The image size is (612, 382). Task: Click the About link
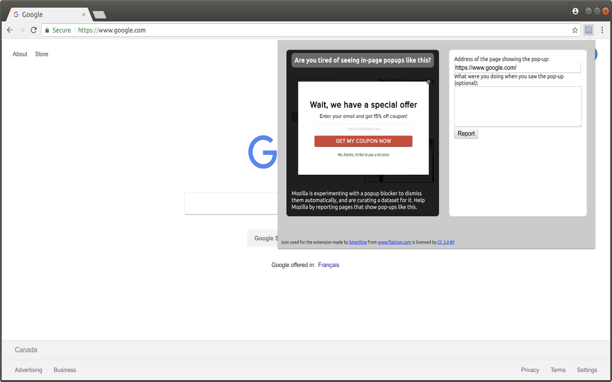coord(20,54)
